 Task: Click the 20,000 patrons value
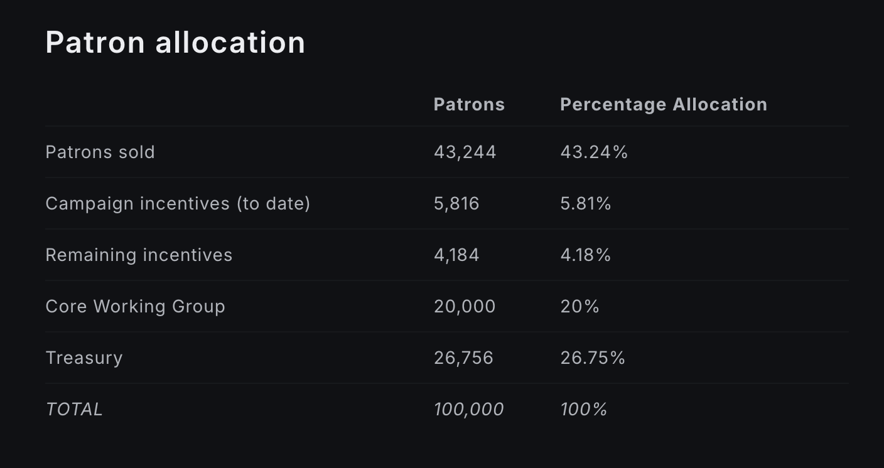tap(465, 306)
